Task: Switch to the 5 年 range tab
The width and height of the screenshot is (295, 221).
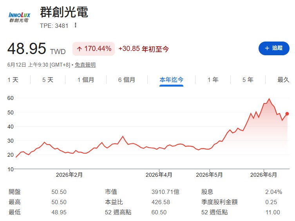Action: coord(248,80)
